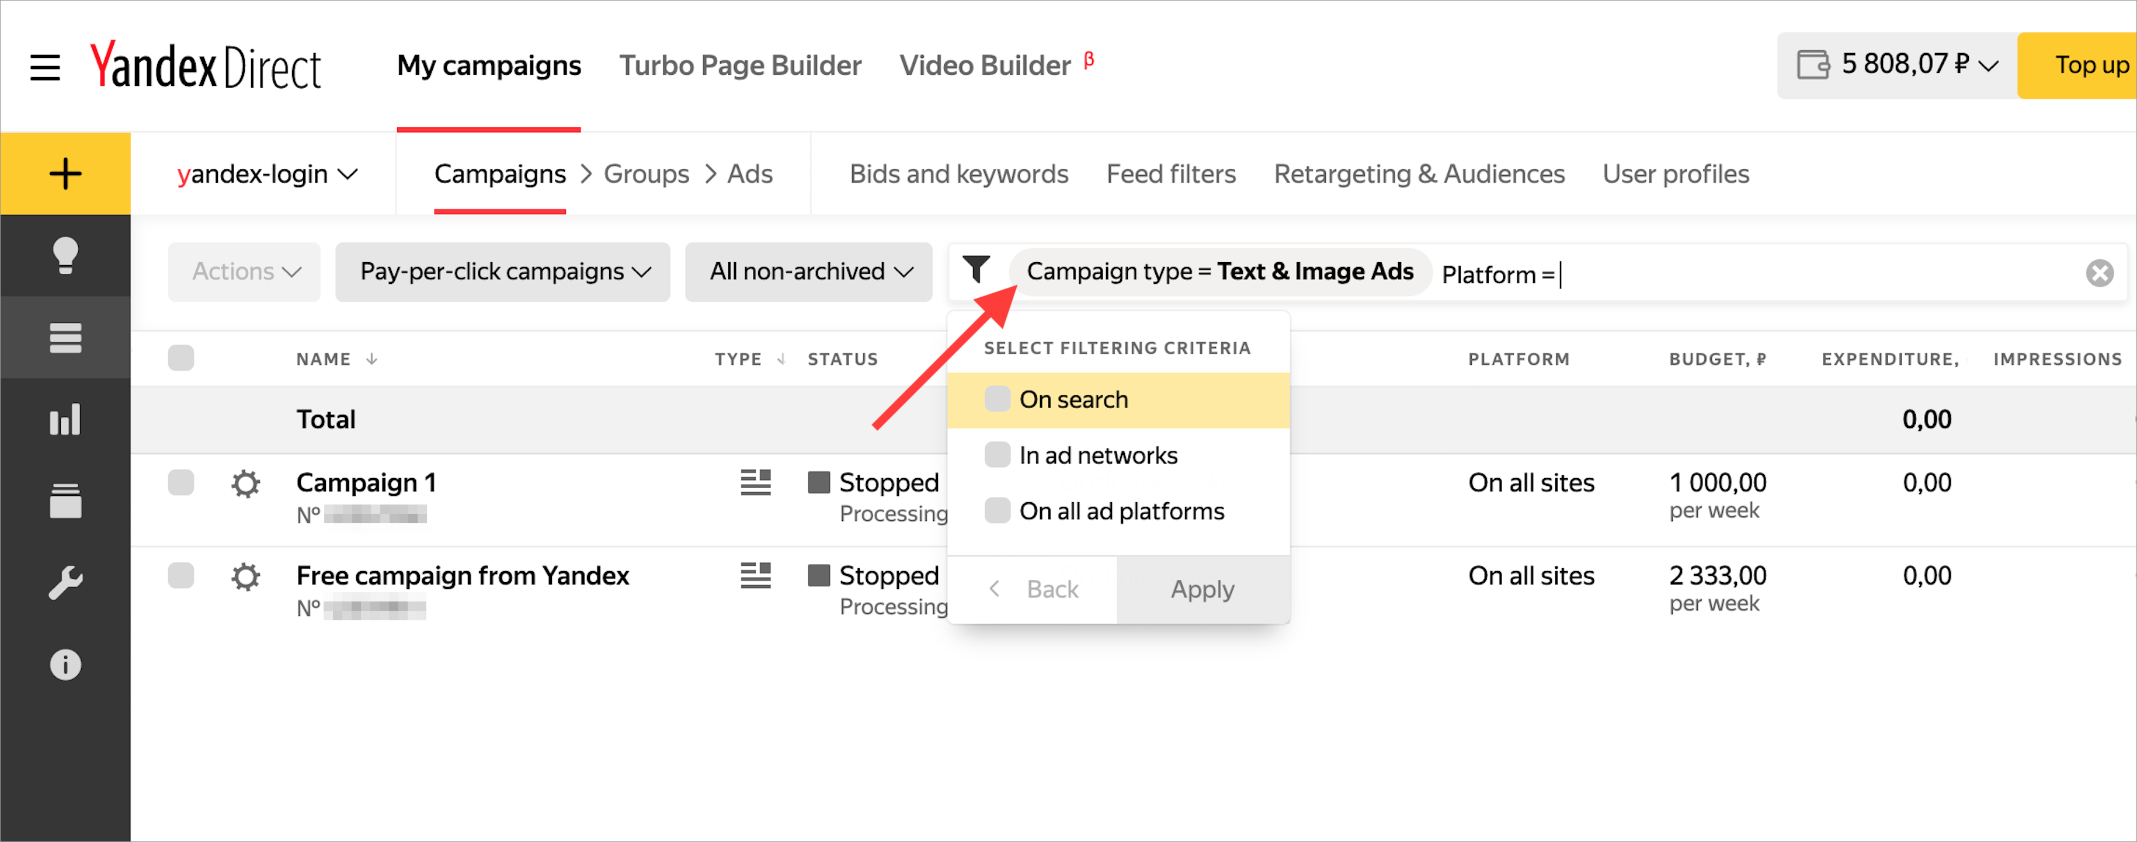Click the Campaign type filter chip

click(x=1220, y=272)
